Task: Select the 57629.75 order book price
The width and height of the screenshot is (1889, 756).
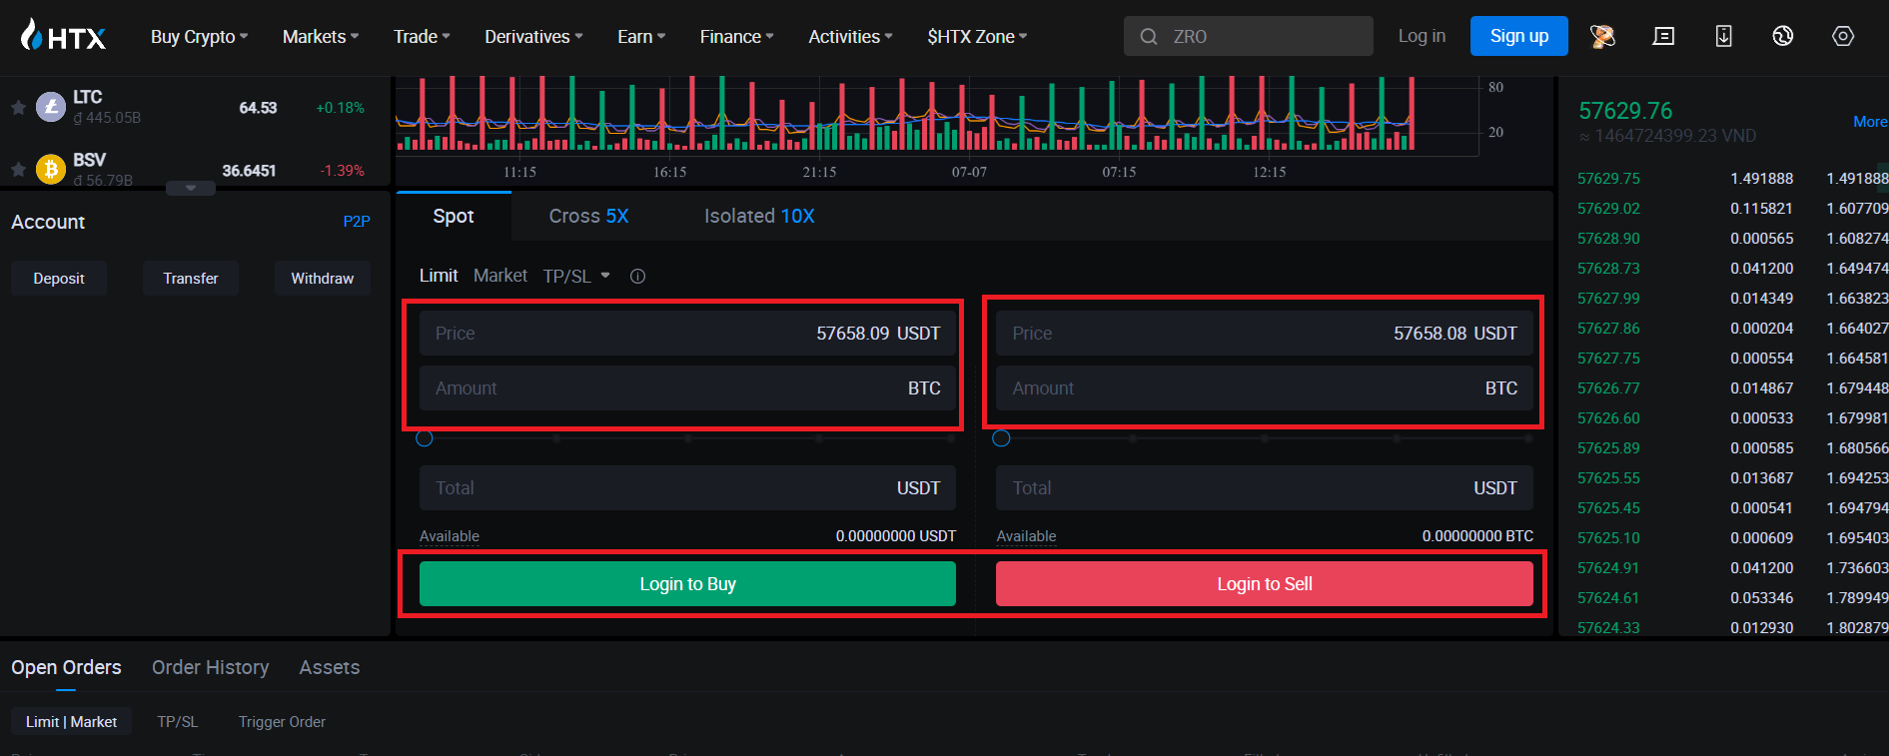Action: point(1608,178)
